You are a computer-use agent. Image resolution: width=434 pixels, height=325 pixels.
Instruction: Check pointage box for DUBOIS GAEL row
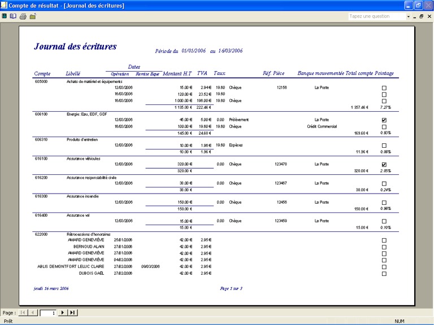coord(384,274)
